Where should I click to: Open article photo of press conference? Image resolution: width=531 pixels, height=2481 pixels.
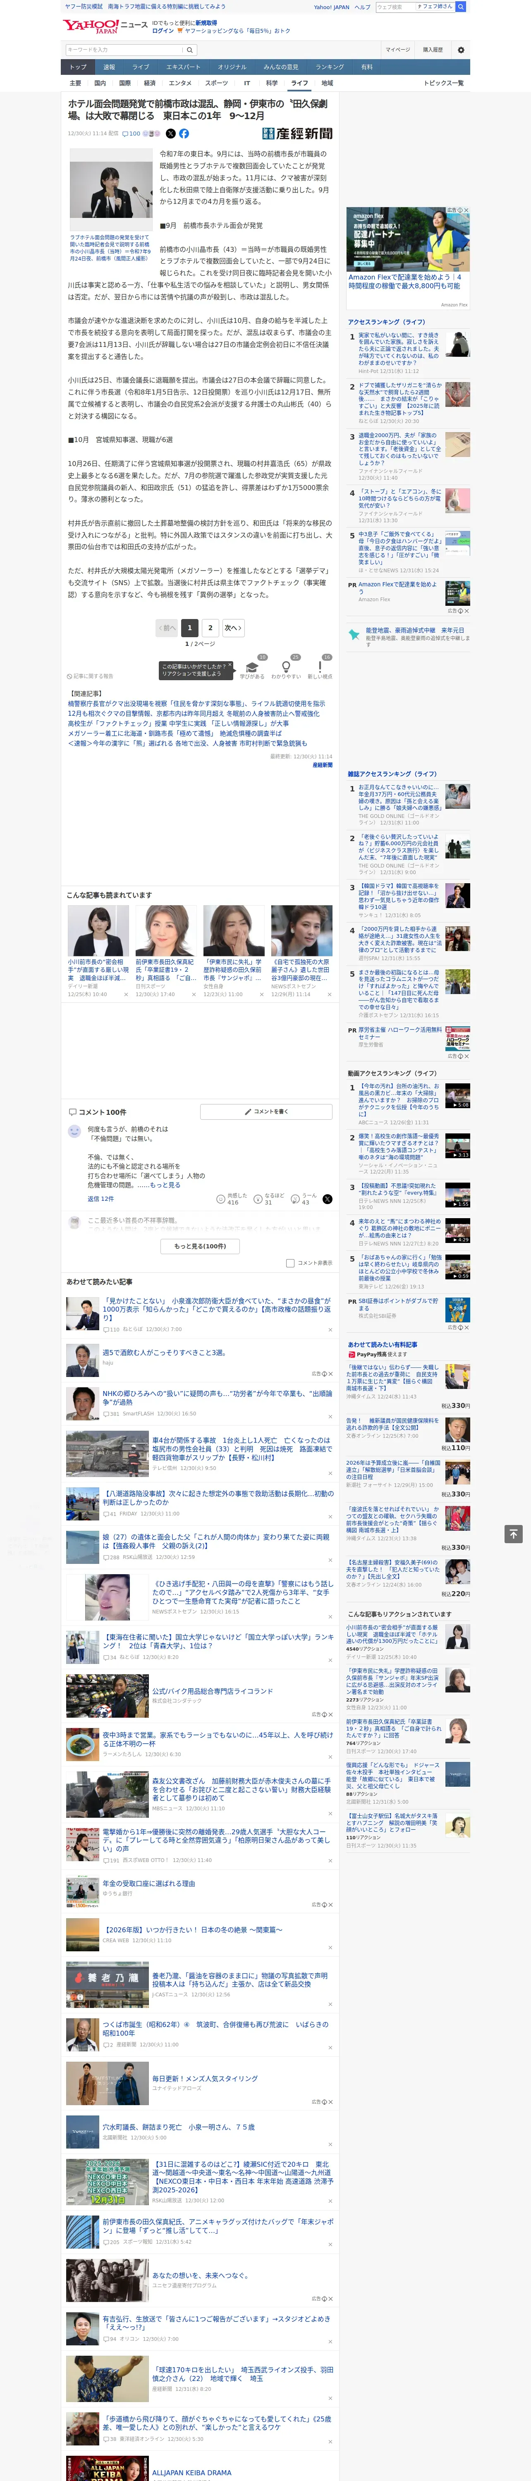110,191
